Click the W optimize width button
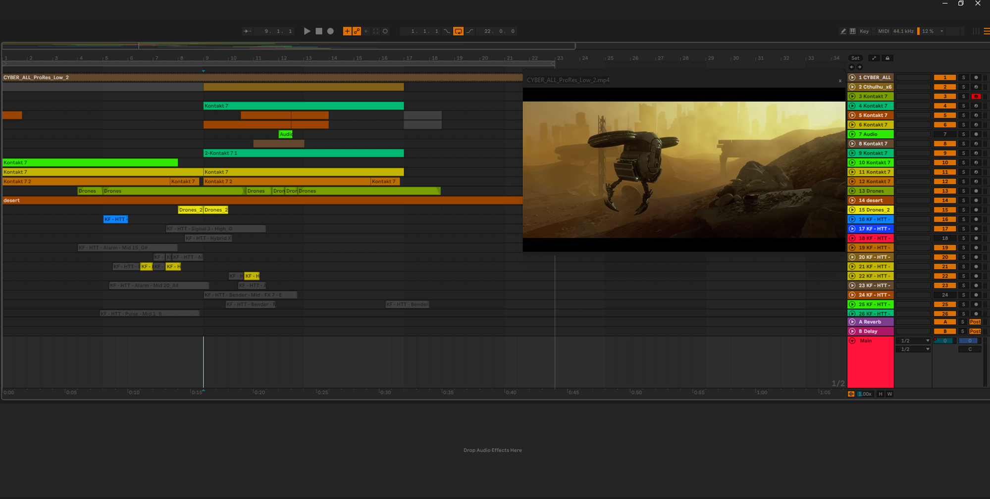 point(889,394)
